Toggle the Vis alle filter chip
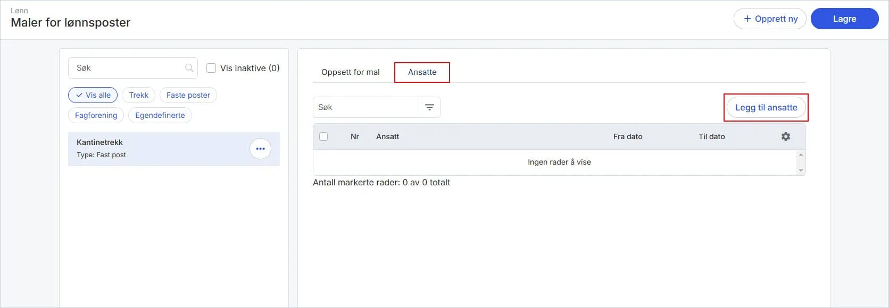The width and height of the screenshot is (889, 308). coord(93,95)
